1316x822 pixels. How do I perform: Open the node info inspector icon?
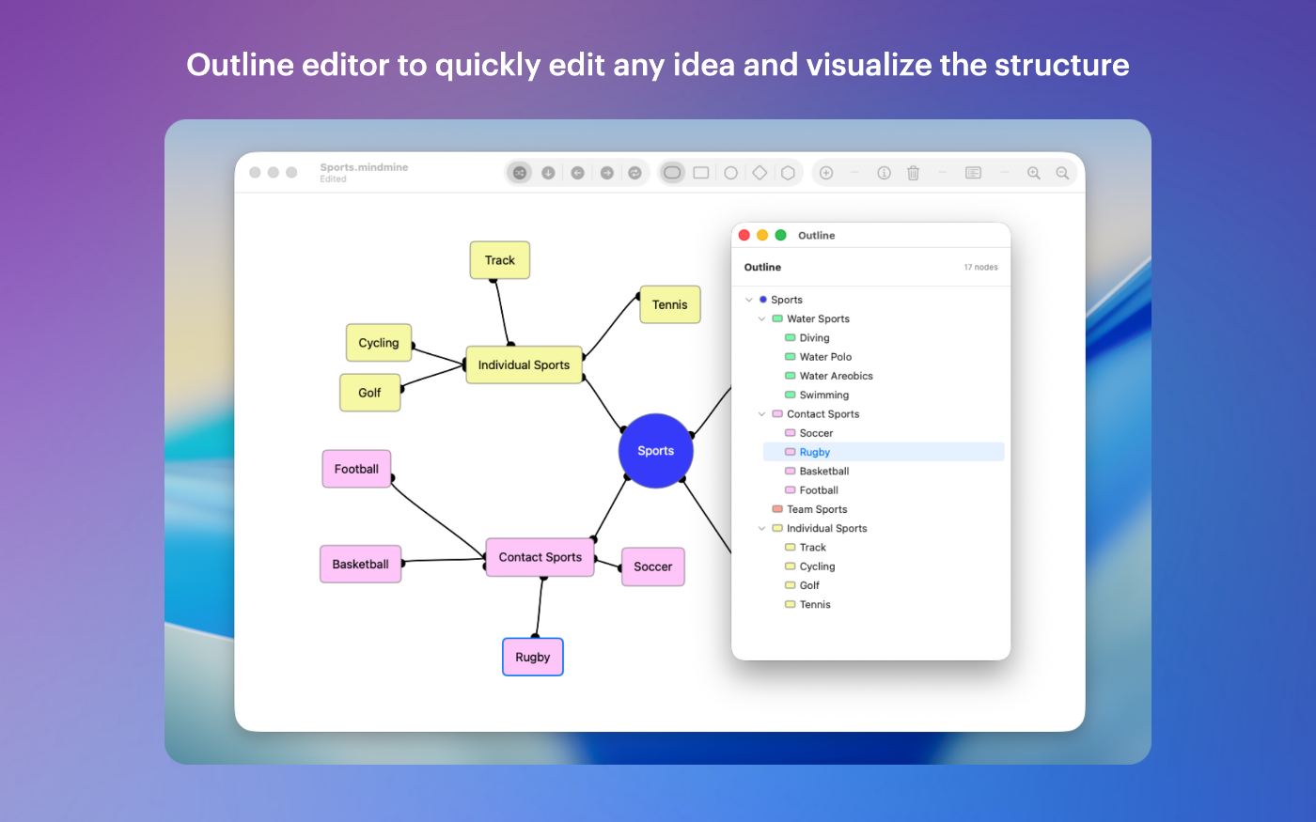point(884,173)
